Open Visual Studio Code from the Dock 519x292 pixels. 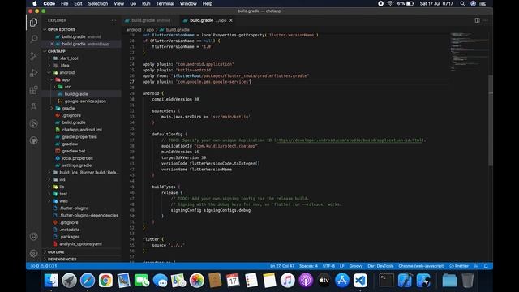click(360, 281)
